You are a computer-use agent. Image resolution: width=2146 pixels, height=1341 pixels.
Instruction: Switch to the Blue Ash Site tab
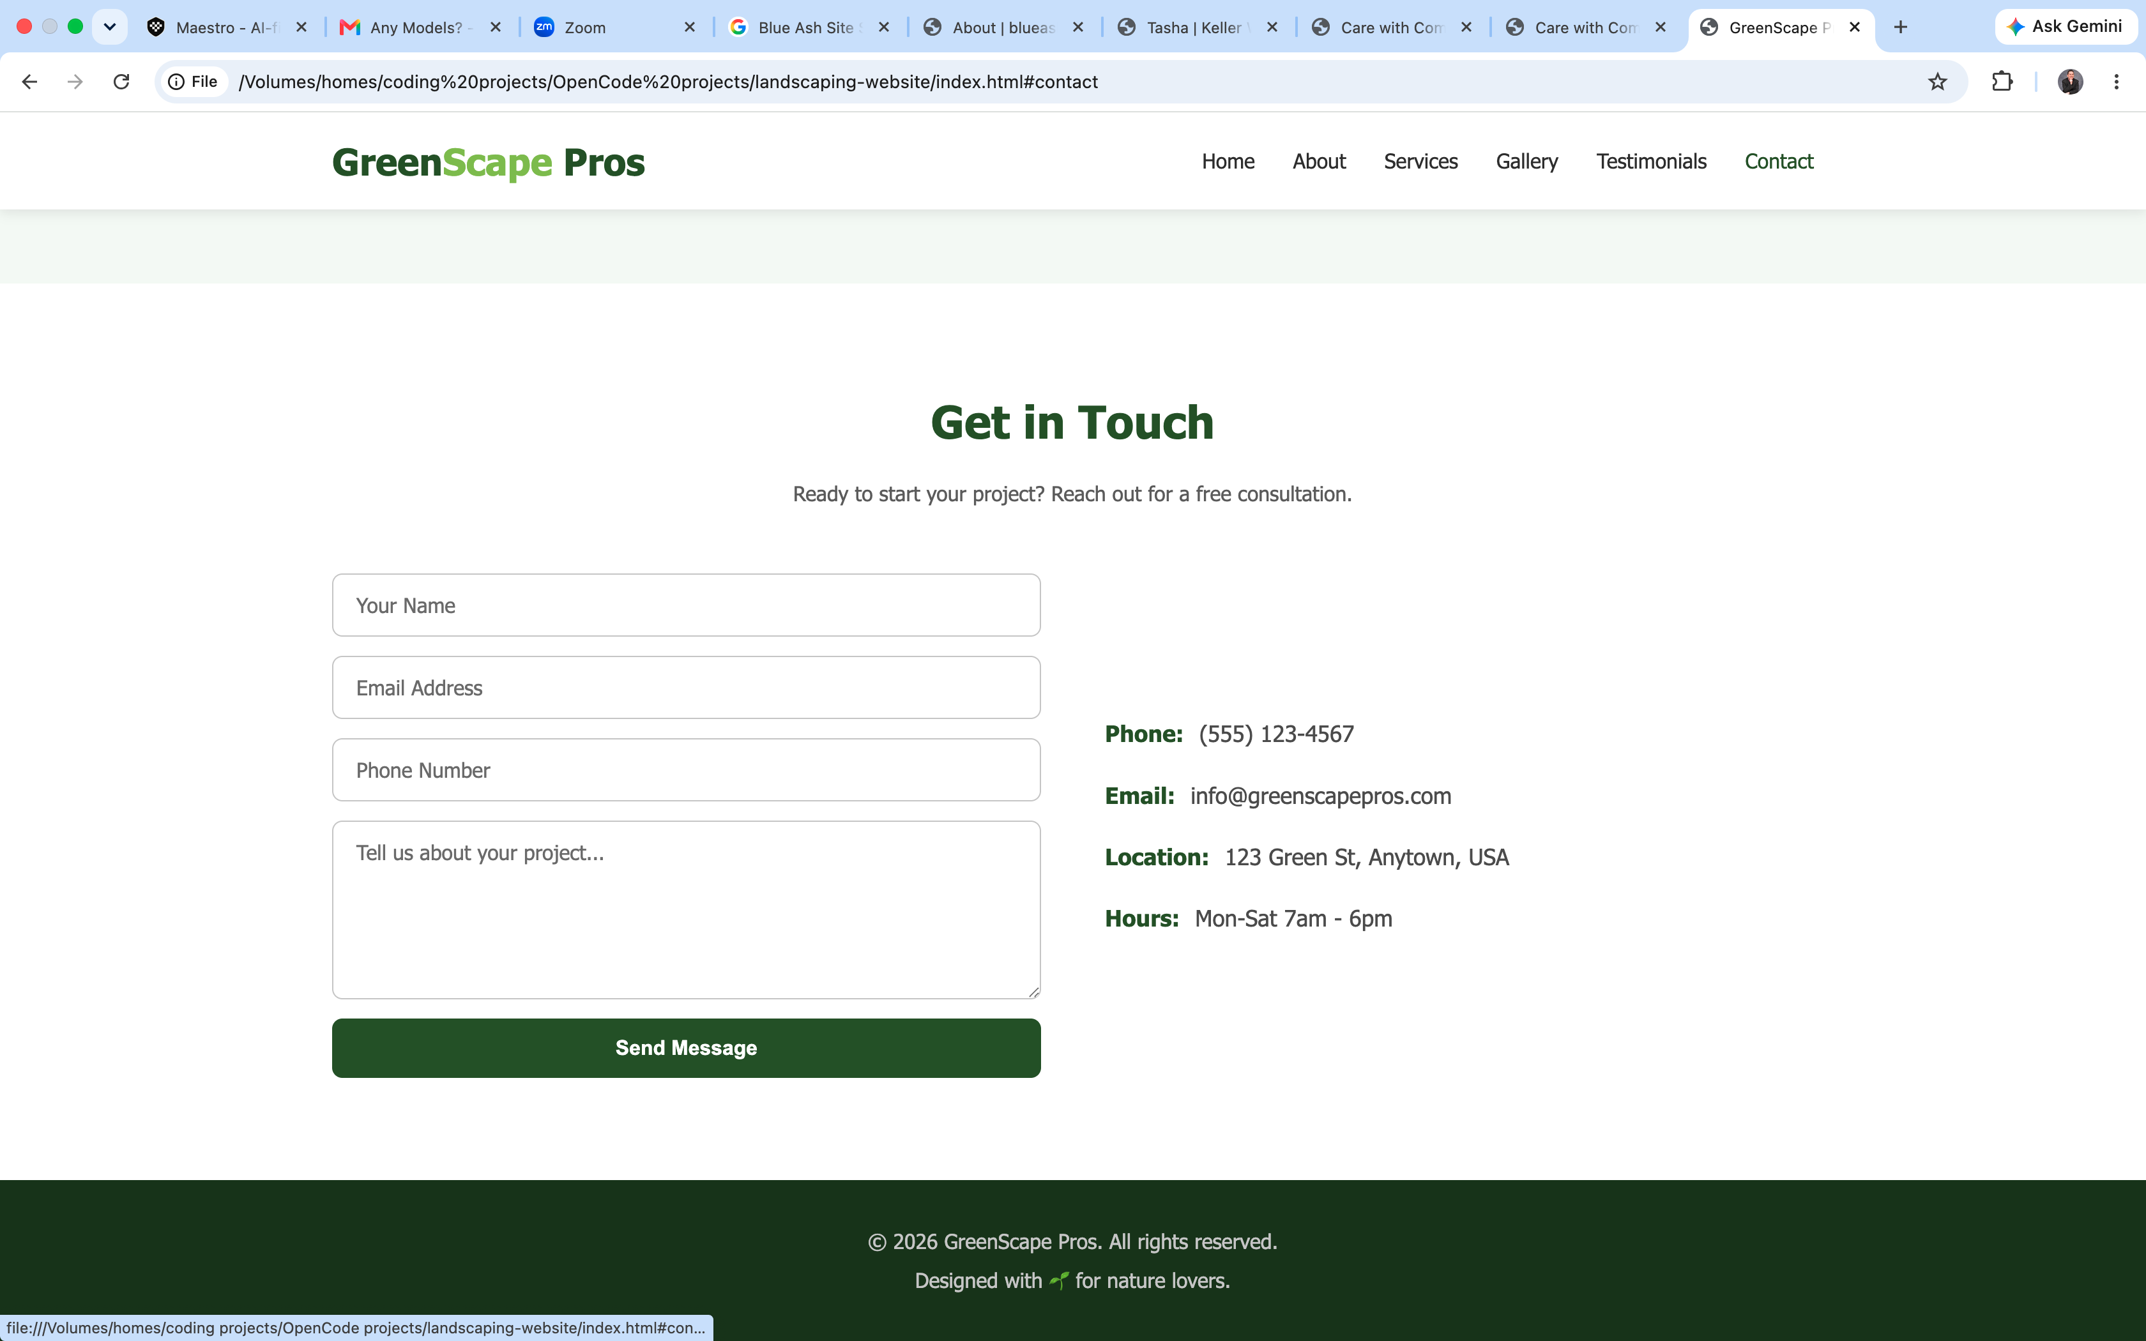point(808,27)
